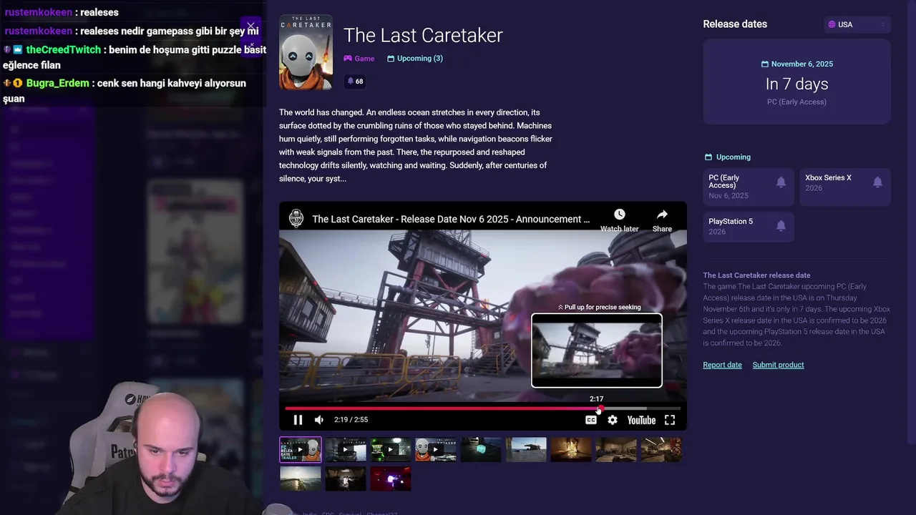Select the Upcoming (3) tag
The height and width of the screenshot is (515, 916).
tap(415, 59)
